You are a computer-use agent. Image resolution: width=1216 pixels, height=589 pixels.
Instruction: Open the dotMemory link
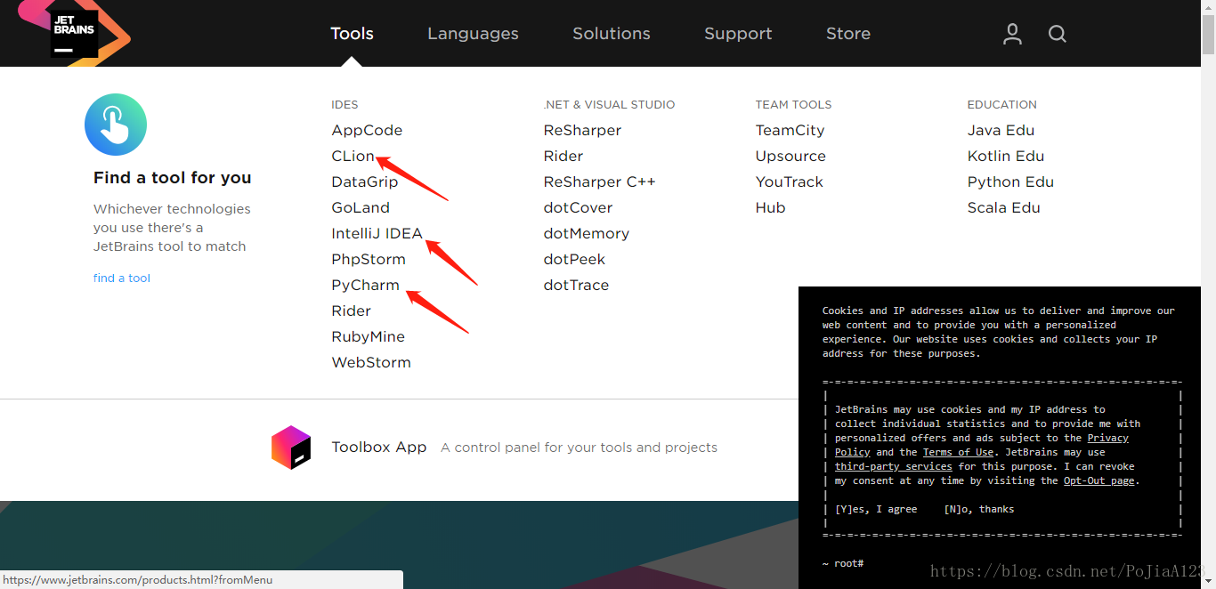click(x=587, y=233)
